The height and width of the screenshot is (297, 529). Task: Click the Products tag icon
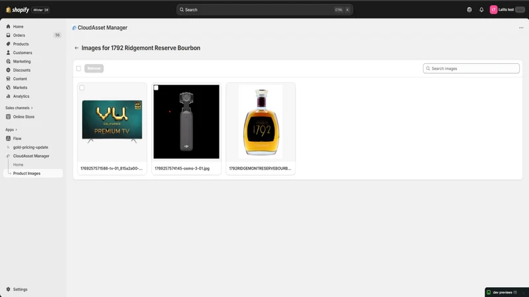click(8, 44)
